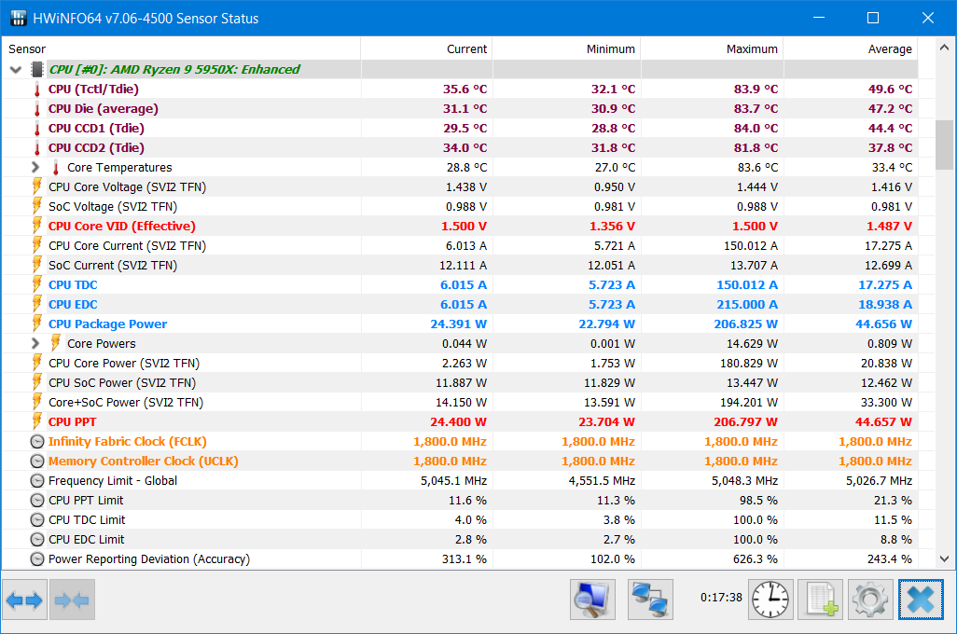Viewport: 957px width, 634px height.
Task: Click the scrollbar up arrow
Action: point(944,48)
